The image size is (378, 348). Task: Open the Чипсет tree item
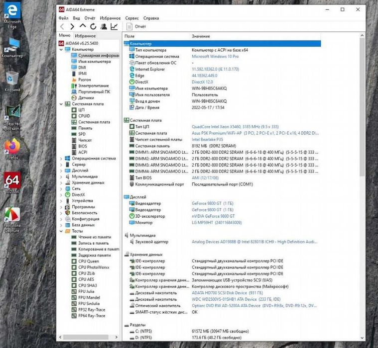(x=85, y=140)
